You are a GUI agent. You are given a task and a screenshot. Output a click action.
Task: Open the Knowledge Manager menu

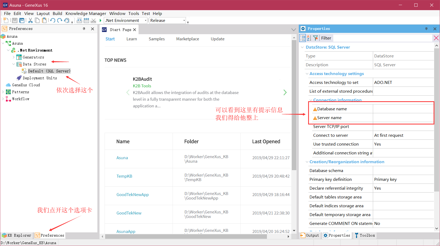tap(86, 13)
